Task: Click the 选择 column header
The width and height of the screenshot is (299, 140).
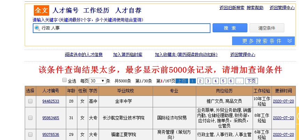Action: (x=30, y=91)
